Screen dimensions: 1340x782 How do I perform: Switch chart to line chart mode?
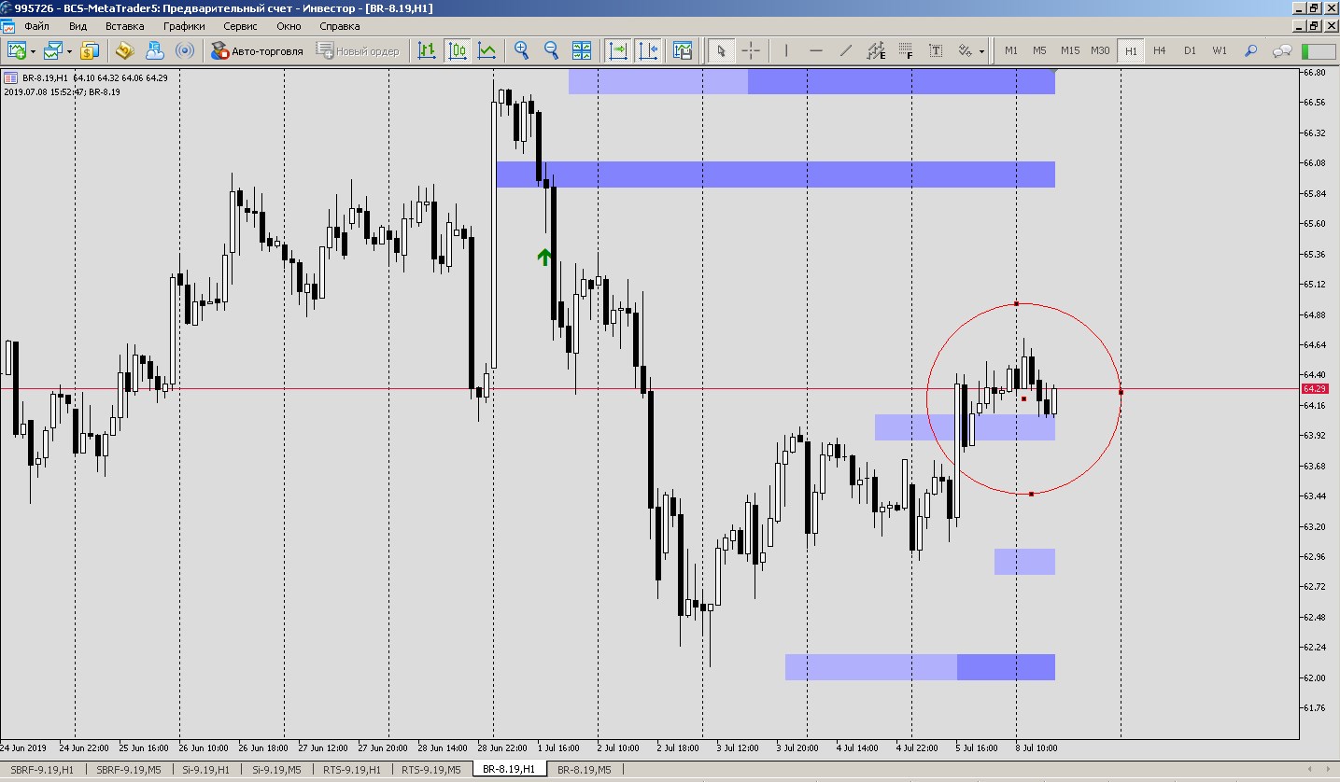pos(487,50)
